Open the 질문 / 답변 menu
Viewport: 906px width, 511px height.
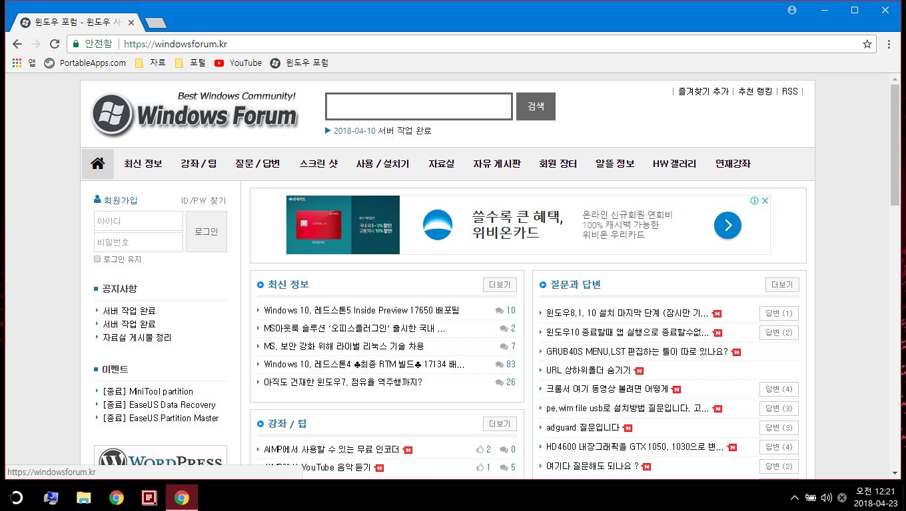tap(258, 164)
